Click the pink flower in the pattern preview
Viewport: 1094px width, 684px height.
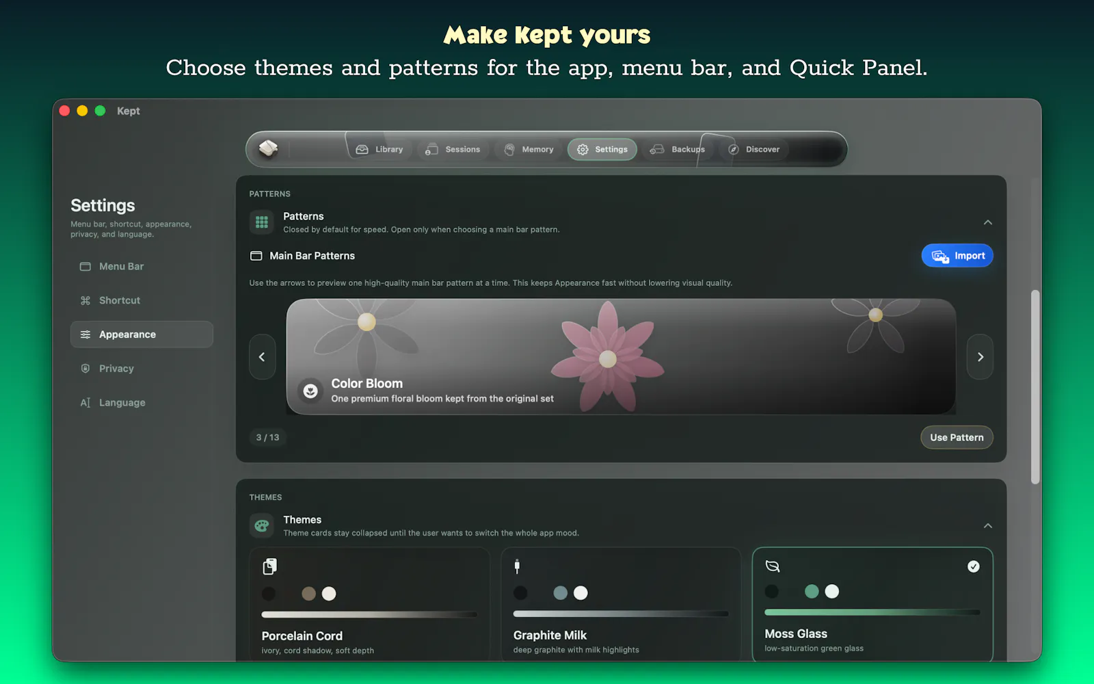[607, 357]
